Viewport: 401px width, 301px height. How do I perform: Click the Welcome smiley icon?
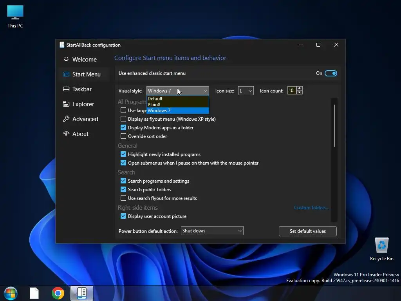tap(66, 59)
